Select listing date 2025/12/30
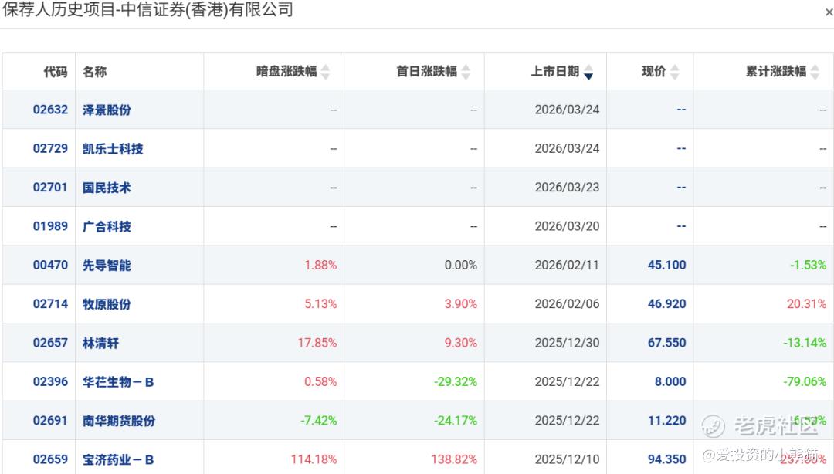Viewport: 834px width, 474px height. pyautogui.click(x=567, y=343)
